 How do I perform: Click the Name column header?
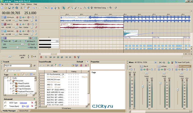[55, 71]
